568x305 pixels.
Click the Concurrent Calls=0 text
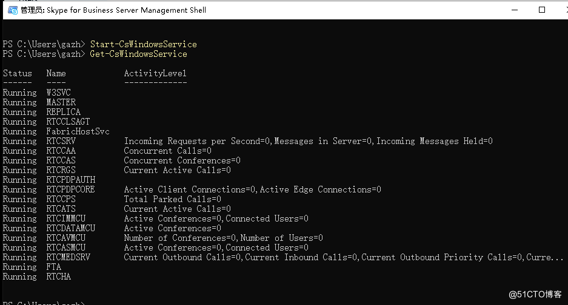tap(168, 151)
